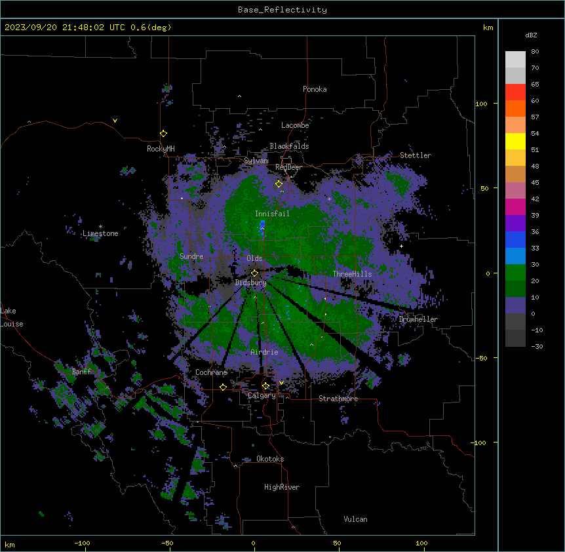The width and height of the screenshot is (565, 552).
Task: Pick the magenta 39-42 dBZ legend swatch
Action: click(x=515, y=207)
